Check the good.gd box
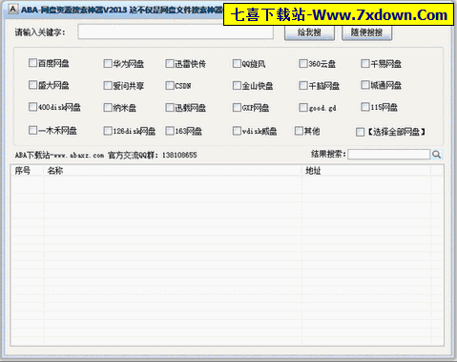 [x=303, y=107]
